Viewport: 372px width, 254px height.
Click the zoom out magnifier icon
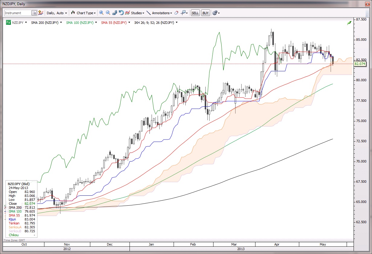(108, 13)
